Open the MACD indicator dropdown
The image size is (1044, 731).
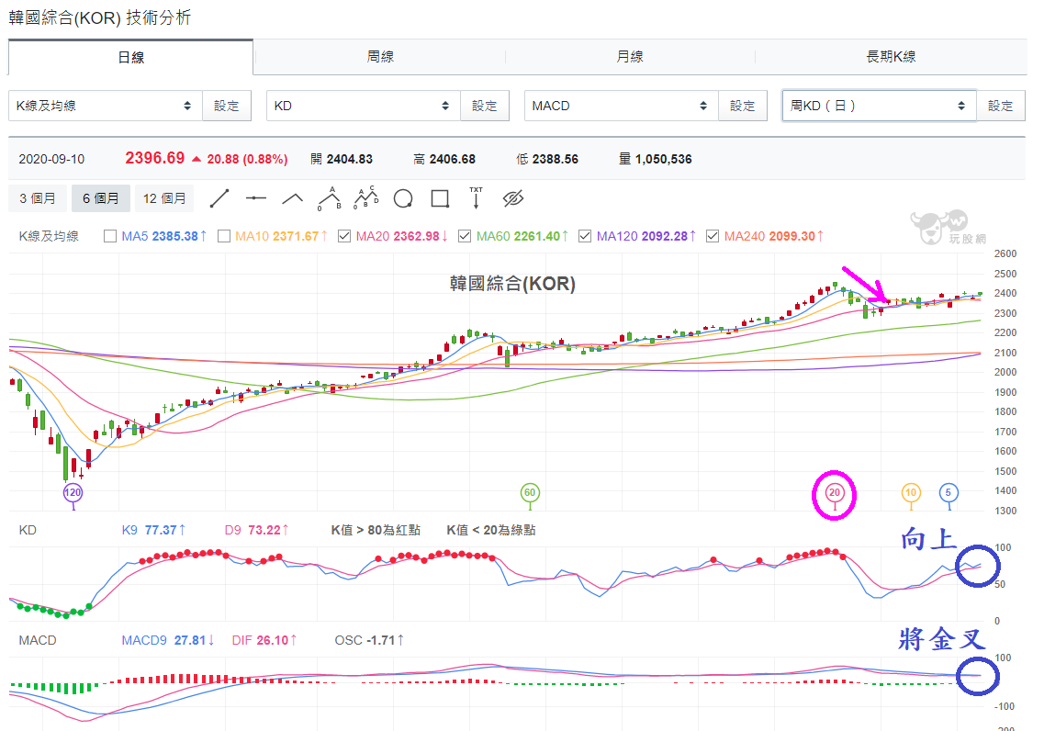point(622,106)
